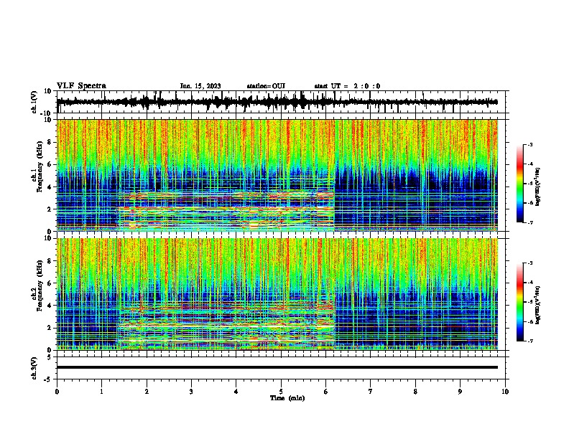Click the ch.2 spectrogram 4 kHz tick label
Screen dimensions: 569x439
pos(50,306)
